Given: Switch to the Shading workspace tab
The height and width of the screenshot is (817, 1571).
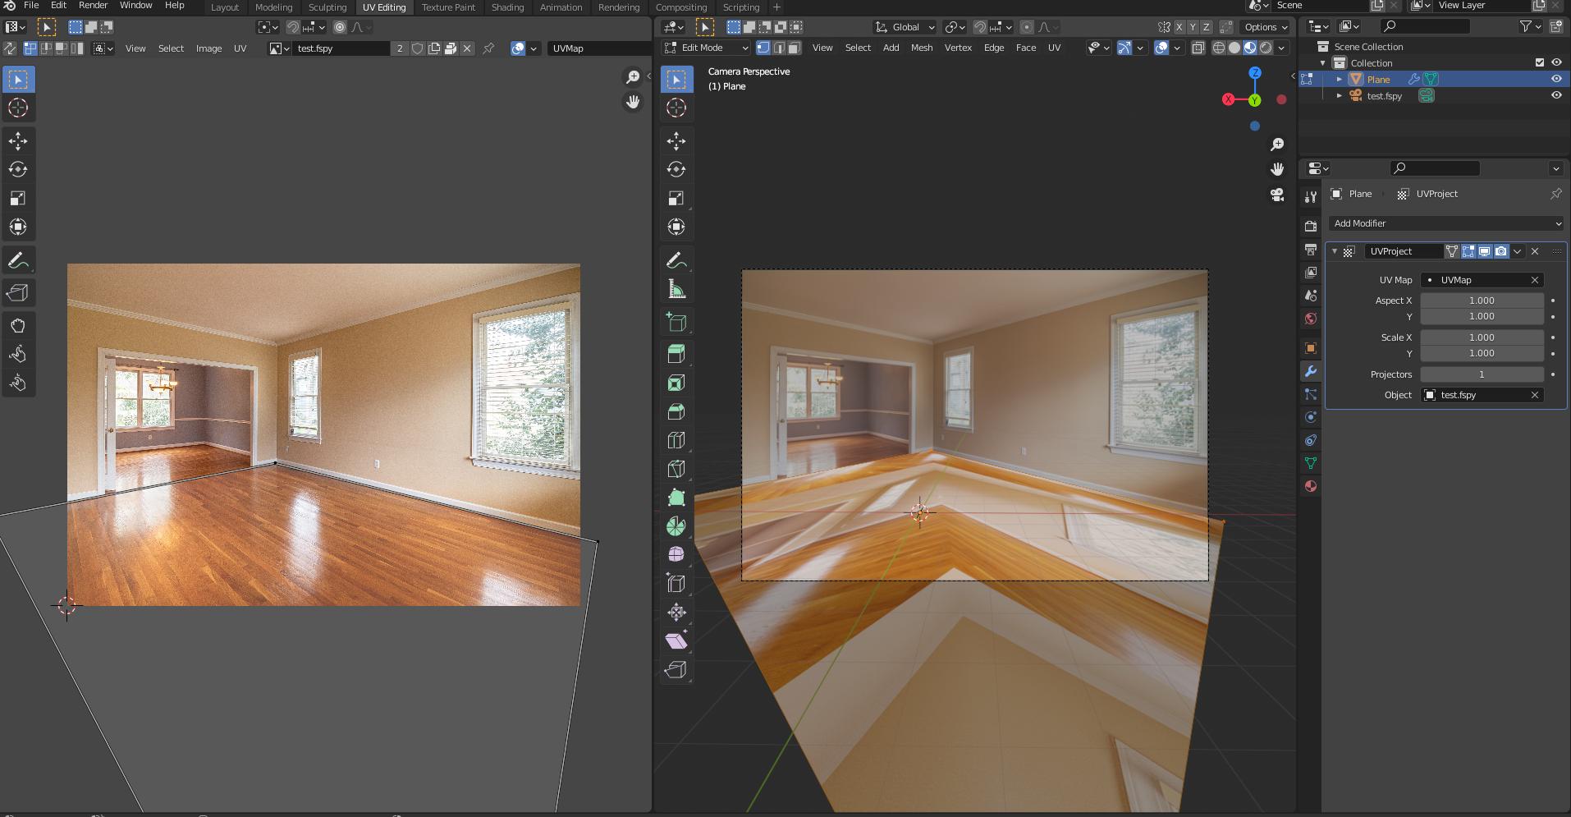Looking at the screenshot, I should click(507, 7).
